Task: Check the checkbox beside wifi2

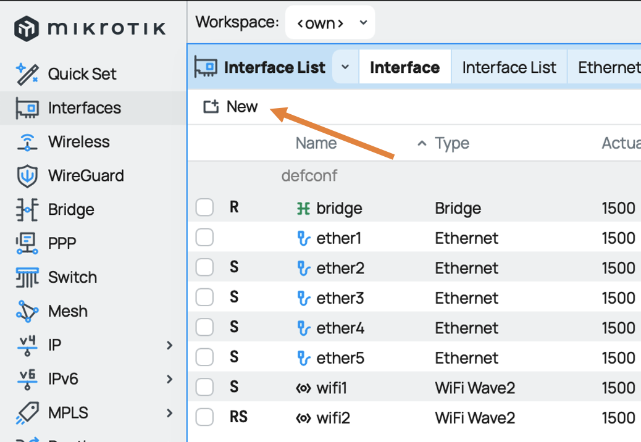Action: point(204,417)
